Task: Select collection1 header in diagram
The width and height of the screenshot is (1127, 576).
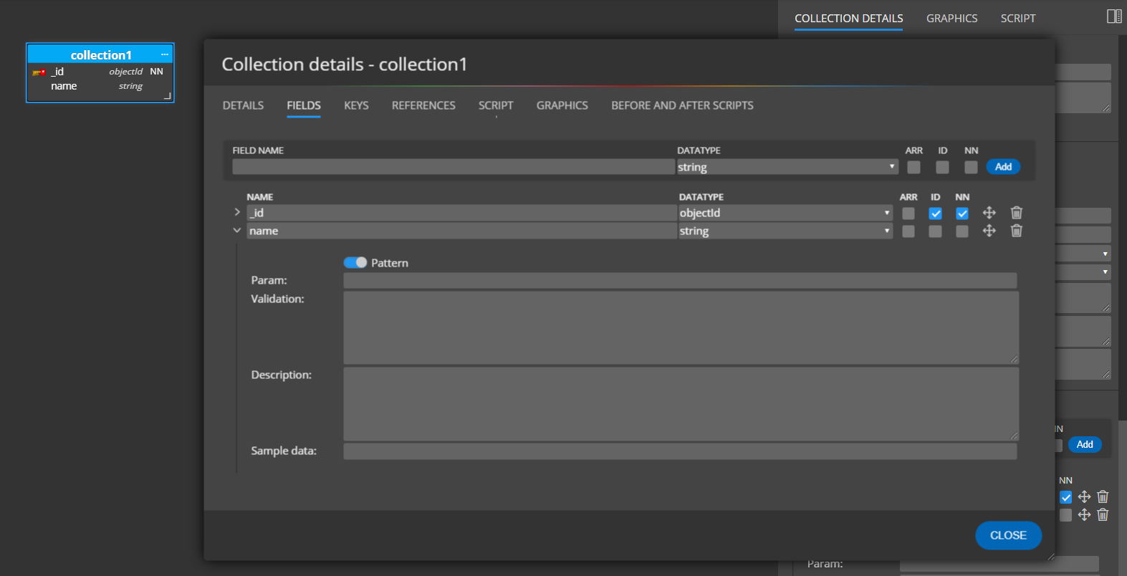Action: point(100,54)
